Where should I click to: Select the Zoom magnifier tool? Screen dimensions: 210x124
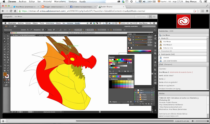pyautogui.click(x=8, y=70)
